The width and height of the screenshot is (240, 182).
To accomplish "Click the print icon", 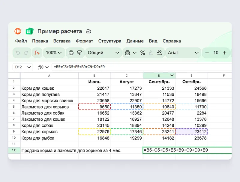I will 71,53.
